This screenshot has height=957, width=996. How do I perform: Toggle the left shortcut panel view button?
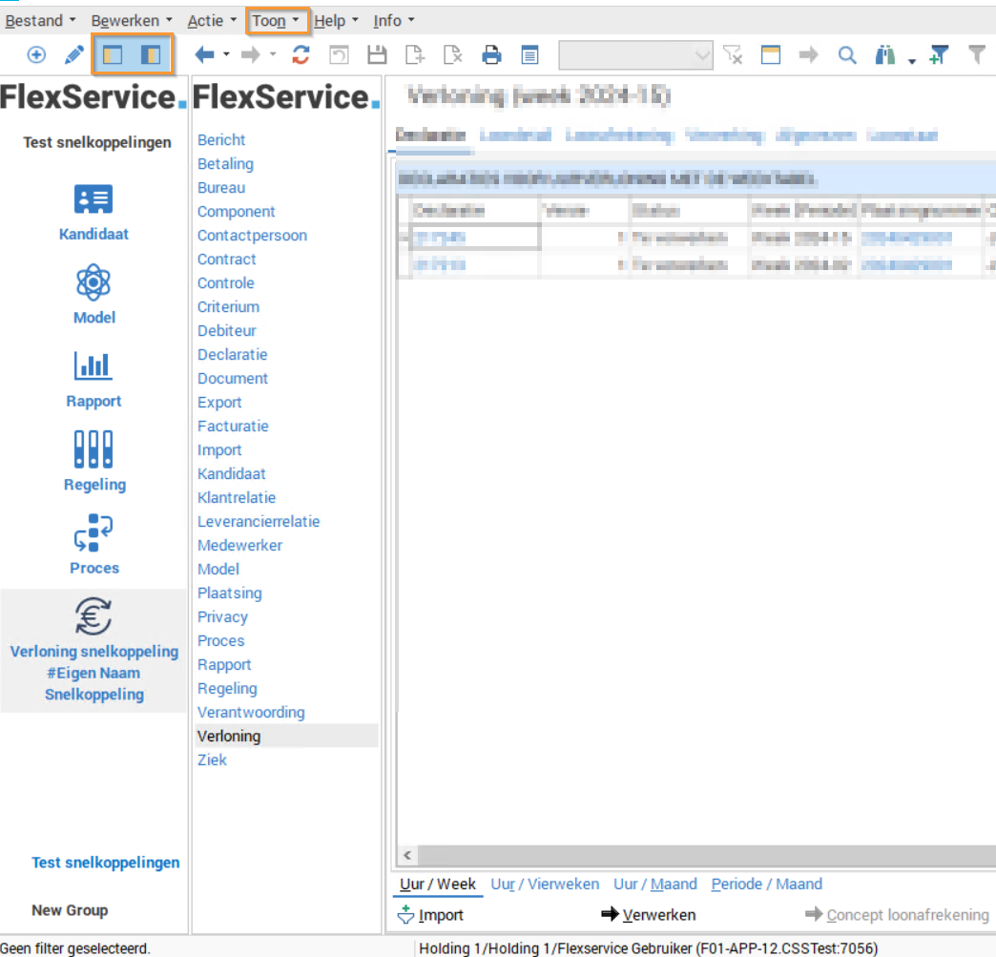(113, 55)
